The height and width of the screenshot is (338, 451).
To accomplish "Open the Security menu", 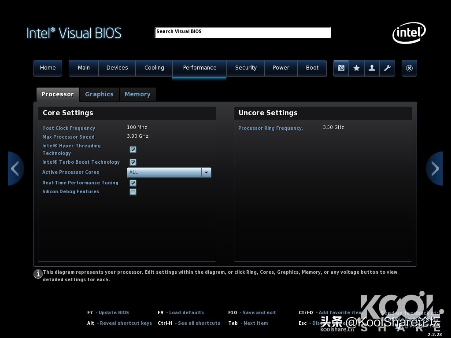I will pyautogui.click(x=246, y=68).
